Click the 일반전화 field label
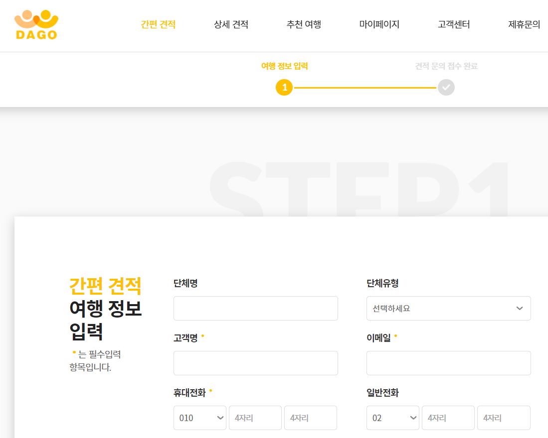Viewport: 548px width, 438px height. 382,393
